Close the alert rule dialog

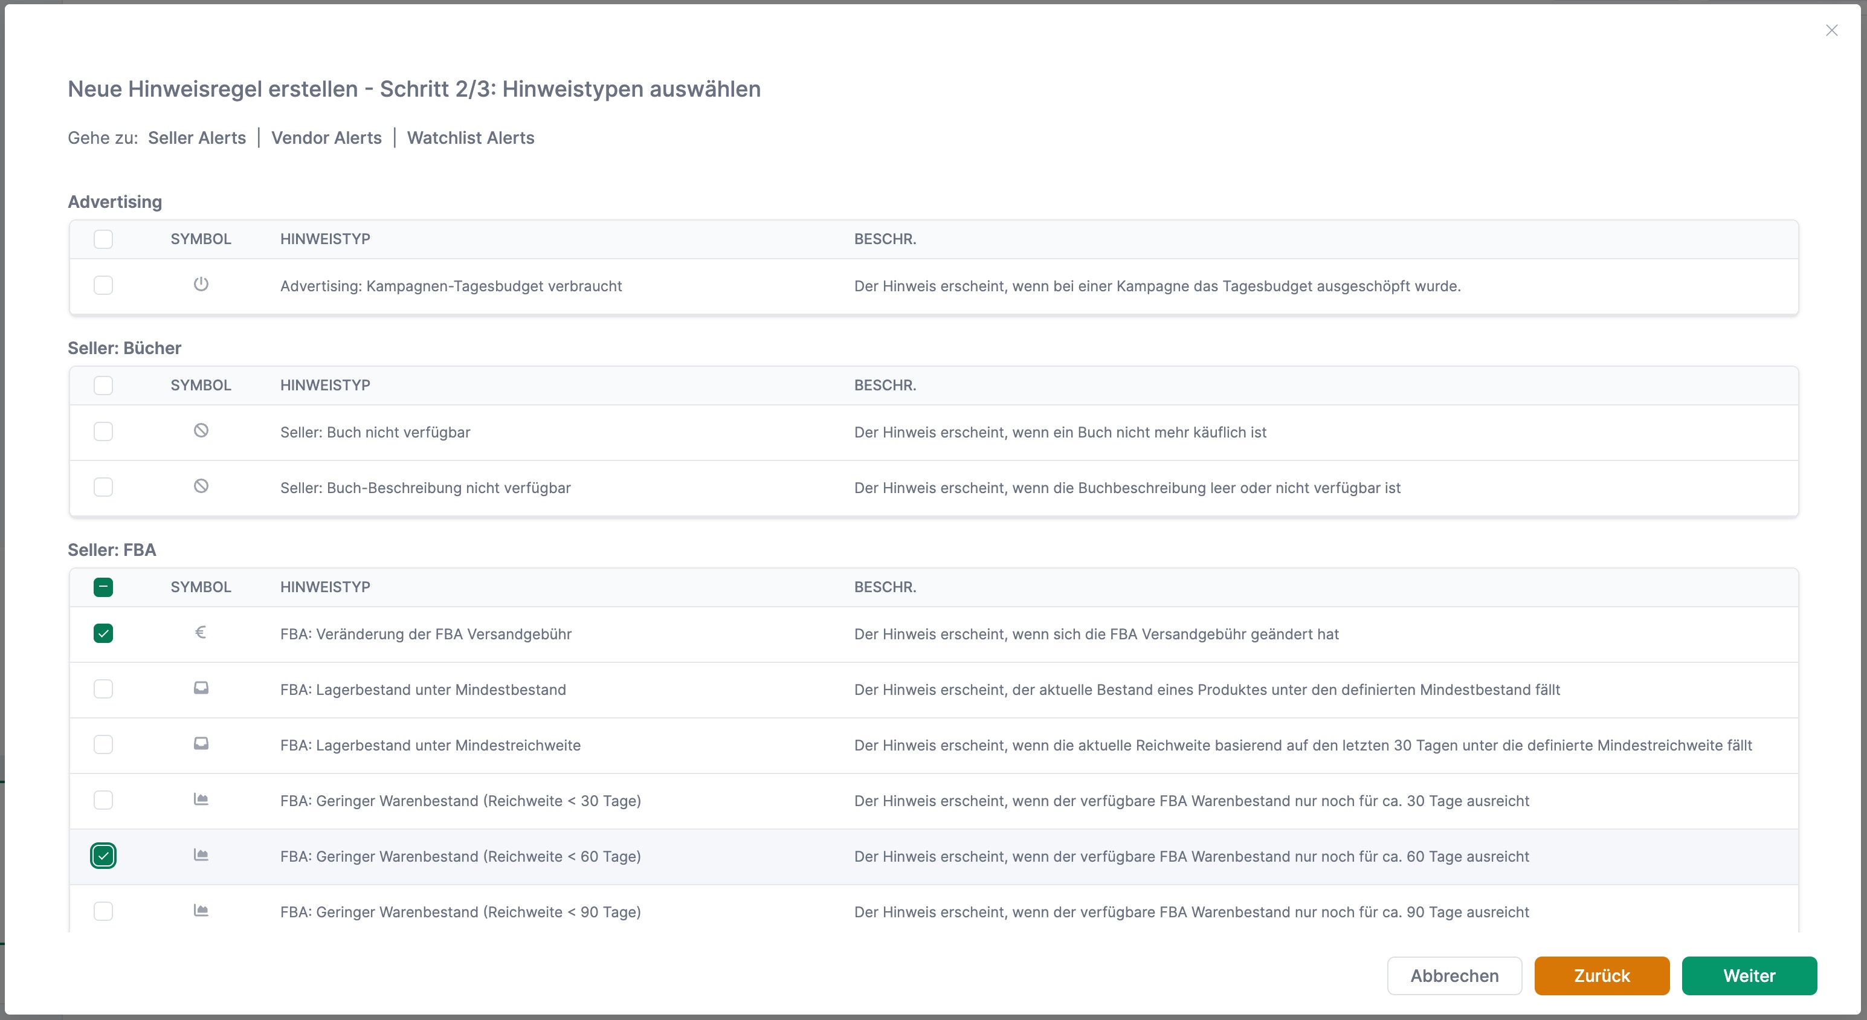(1832, 30)
